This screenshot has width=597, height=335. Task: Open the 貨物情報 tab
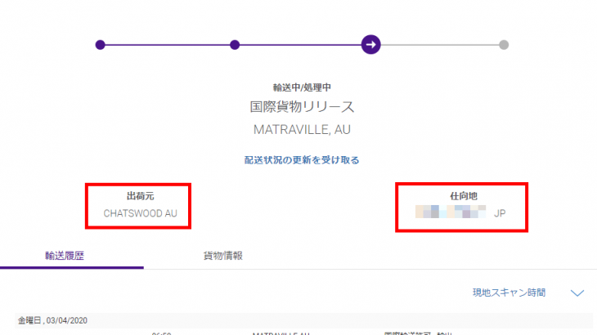[x=222, y=256]
